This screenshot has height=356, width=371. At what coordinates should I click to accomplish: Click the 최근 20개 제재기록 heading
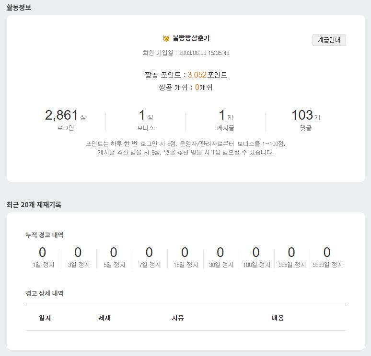(x=34, y=205)
